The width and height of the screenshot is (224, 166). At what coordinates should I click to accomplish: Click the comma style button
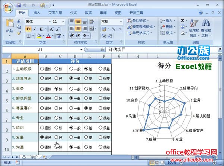[x=120, y=29]
